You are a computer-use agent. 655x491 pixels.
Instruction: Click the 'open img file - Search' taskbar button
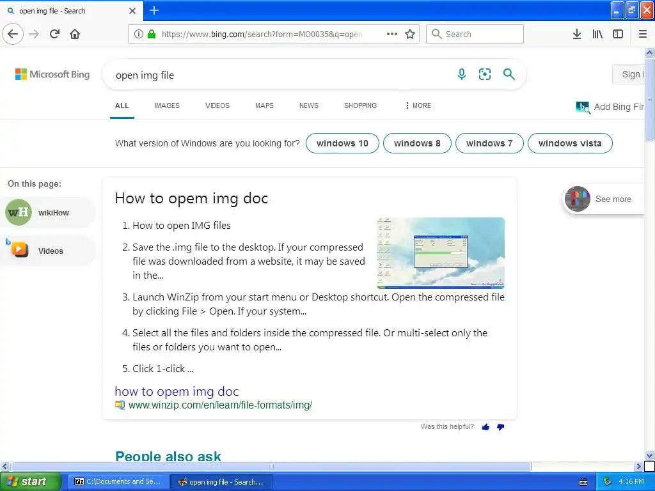pos(221,482)
